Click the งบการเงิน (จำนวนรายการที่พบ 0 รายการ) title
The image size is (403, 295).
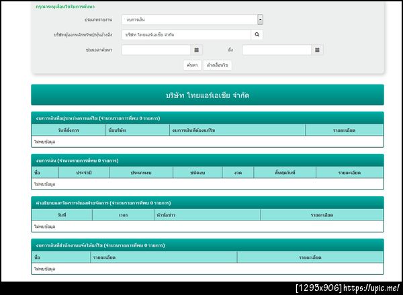point(77,161)
